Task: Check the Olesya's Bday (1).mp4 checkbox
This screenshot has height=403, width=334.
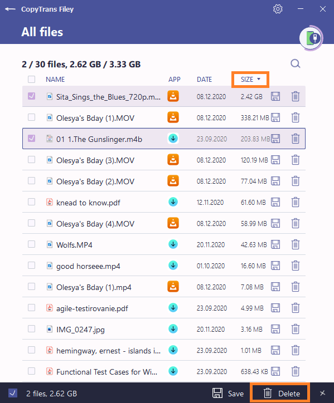Action: (31, 286)
